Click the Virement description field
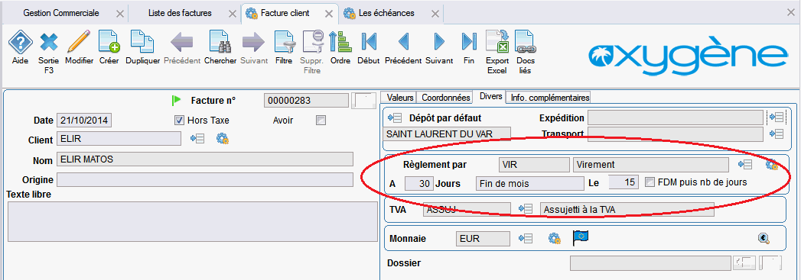This screenshot has height=280, width=801. pyautogui.click(x=651, y=165)
